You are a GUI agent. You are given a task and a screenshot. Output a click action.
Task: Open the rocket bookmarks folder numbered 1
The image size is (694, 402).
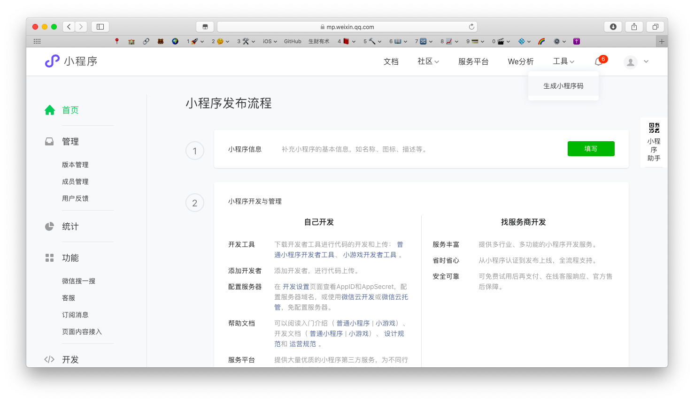pyautogui.click(x=195, y=41)
